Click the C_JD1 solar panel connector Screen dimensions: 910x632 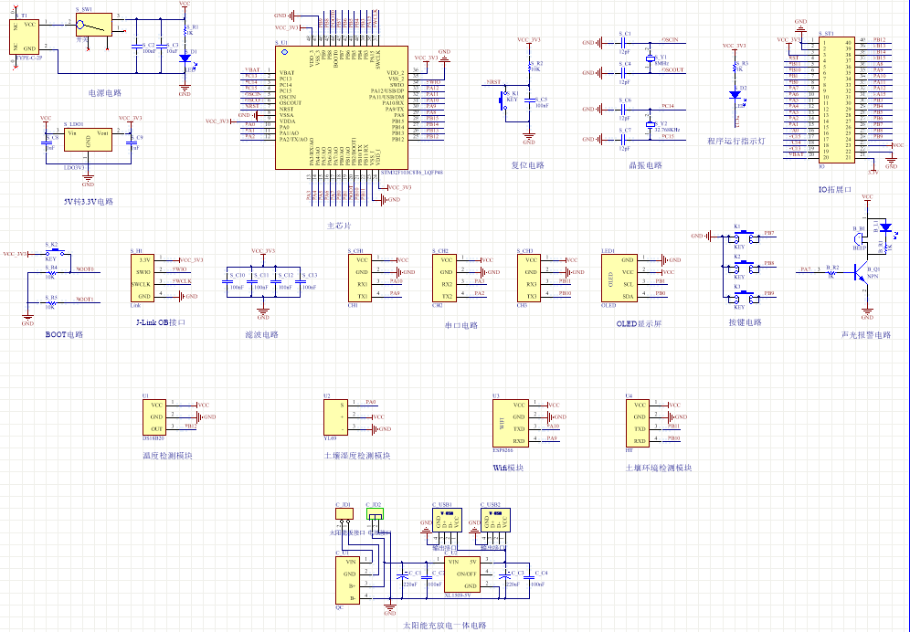pos(344,513)
